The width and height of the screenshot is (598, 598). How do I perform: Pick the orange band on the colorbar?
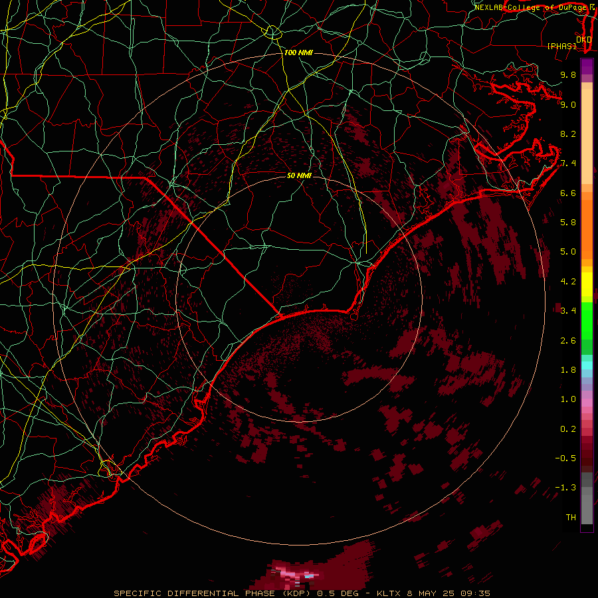[x=587, y=229]
